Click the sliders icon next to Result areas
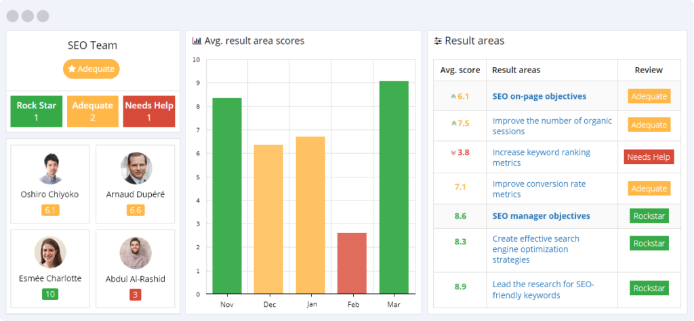The height and width of the screenshot is (321, 694). coord(438,41)
